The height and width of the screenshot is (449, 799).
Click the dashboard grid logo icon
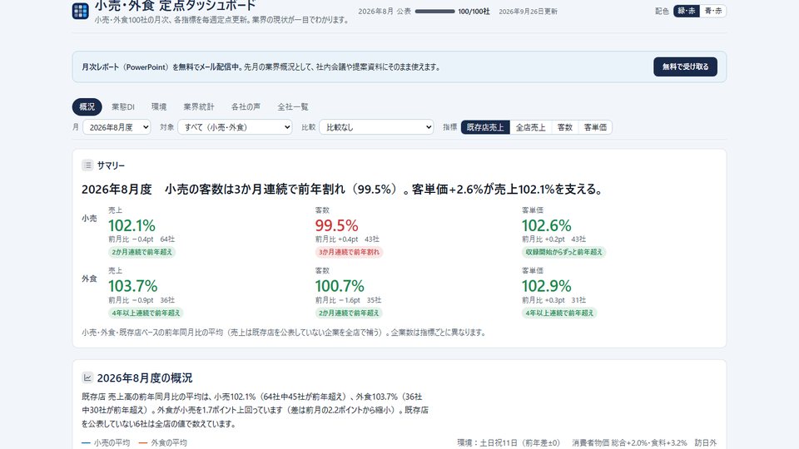[81, 11]
